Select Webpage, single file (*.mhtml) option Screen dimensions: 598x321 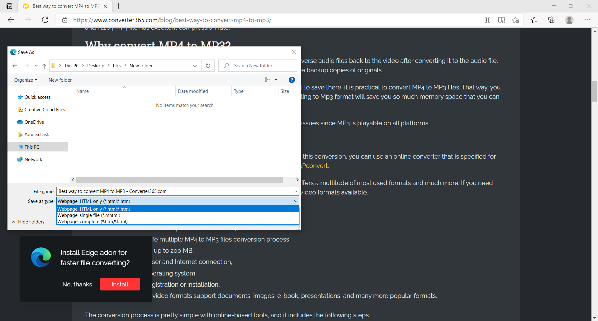point(89,215)
